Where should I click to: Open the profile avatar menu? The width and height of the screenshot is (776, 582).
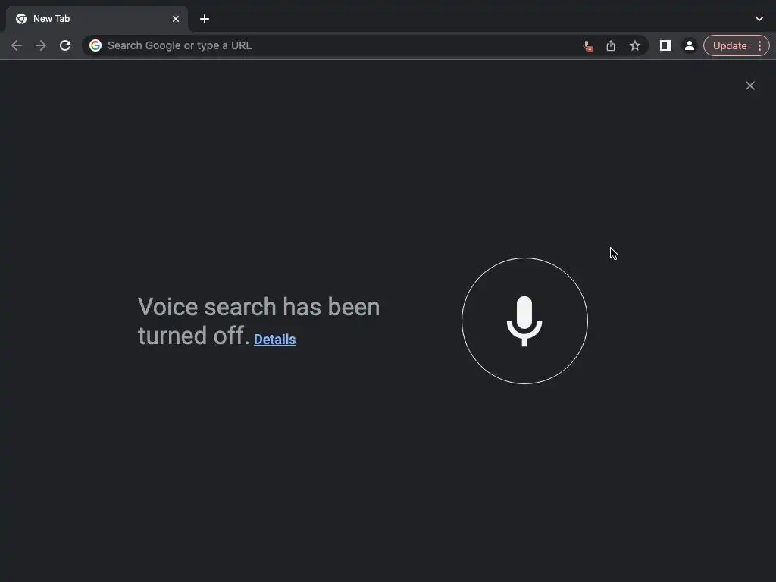[x=690, y=46]
